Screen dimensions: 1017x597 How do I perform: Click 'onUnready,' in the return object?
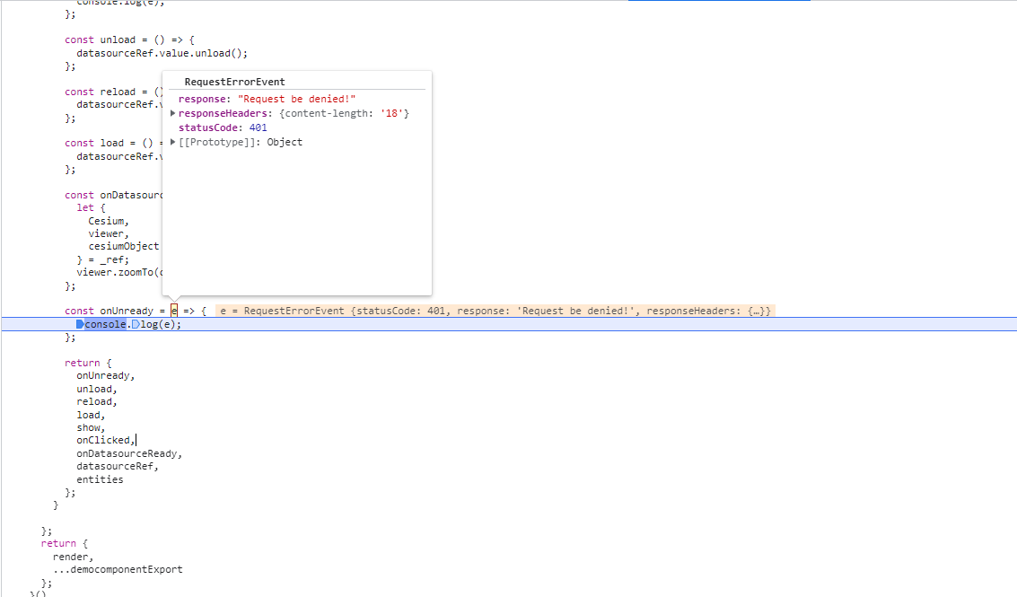106,376
